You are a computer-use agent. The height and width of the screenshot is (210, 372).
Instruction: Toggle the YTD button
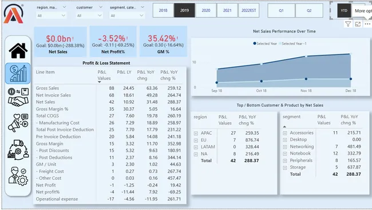(x=344, y=10)
